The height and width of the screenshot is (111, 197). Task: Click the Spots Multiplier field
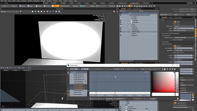(x=183, y=48)
